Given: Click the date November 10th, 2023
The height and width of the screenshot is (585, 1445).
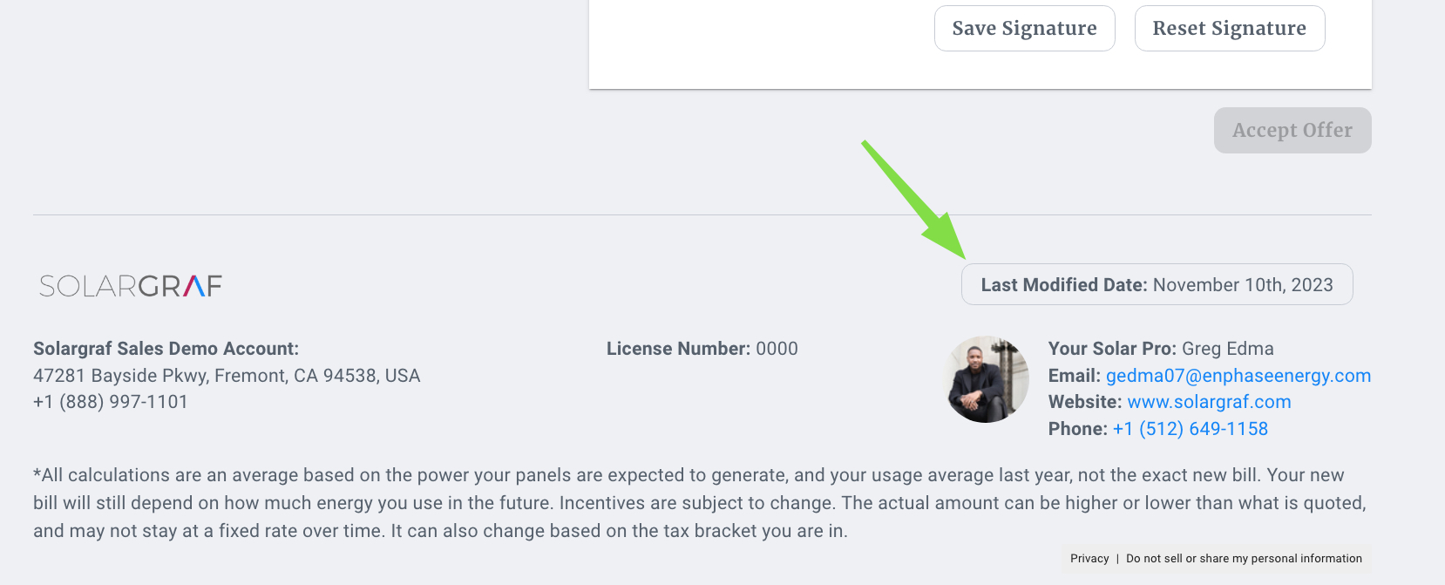Looking at the screenshot, I should [1243, 285].
